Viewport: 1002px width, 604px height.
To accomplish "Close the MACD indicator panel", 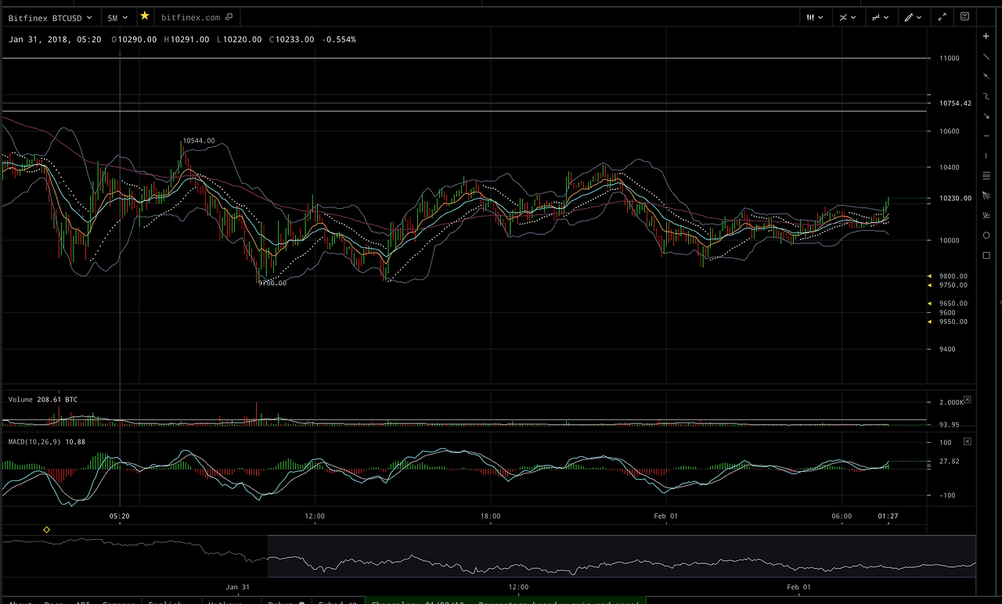I will click(x=967, y=441).
